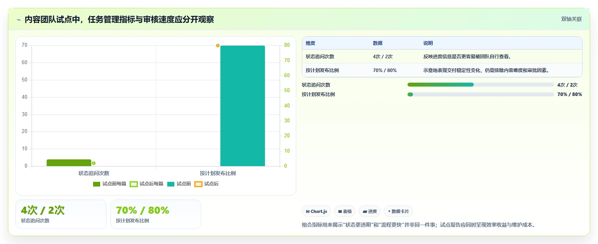Image resolution: width=598 pixels, height=244 pixels.
Task: Click the green 状态追问次数 bar in the chart
Action: tap(69, 163)
